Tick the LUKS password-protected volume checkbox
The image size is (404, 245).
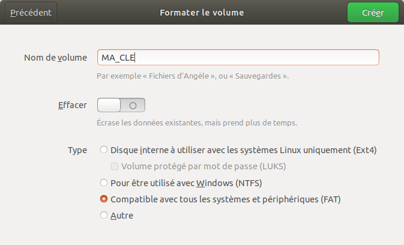(x=115, y=166)
